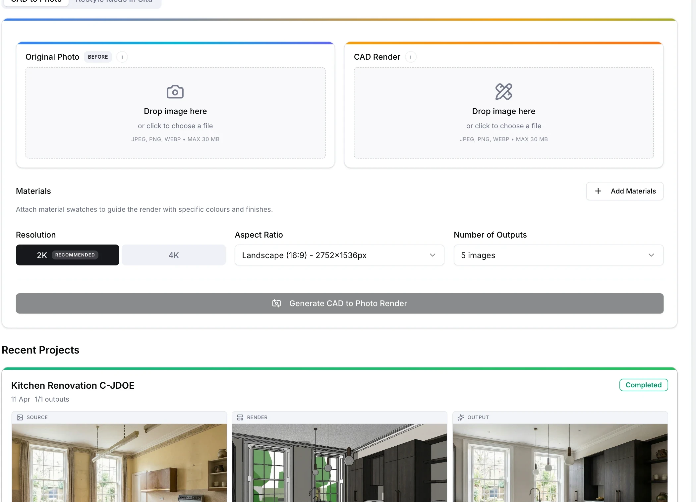Image resolution: width=696 pixels, height=502 pixels.
Task: Open the OUTPUT thumbnail of Kitchen Renovation
Action: tap(560, 464)
